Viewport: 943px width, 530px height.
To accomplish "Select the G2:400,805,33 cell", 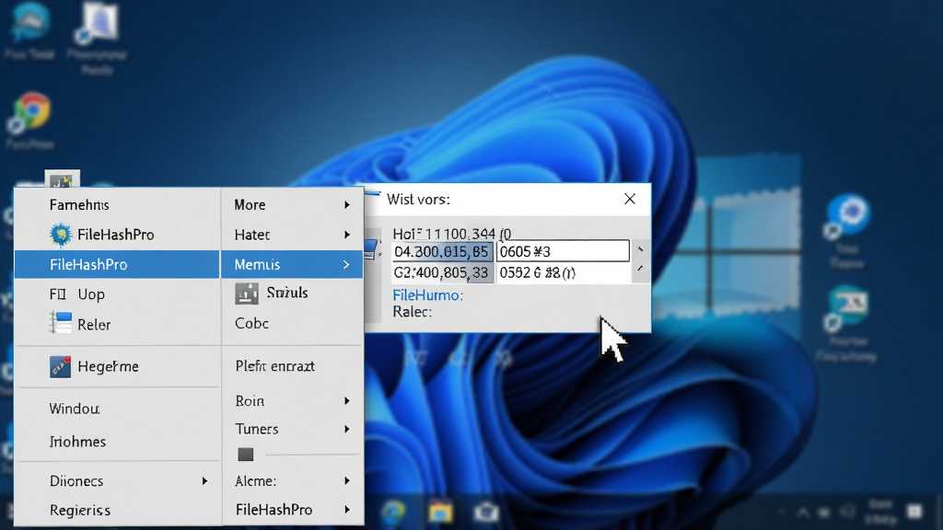I will 442,272.
